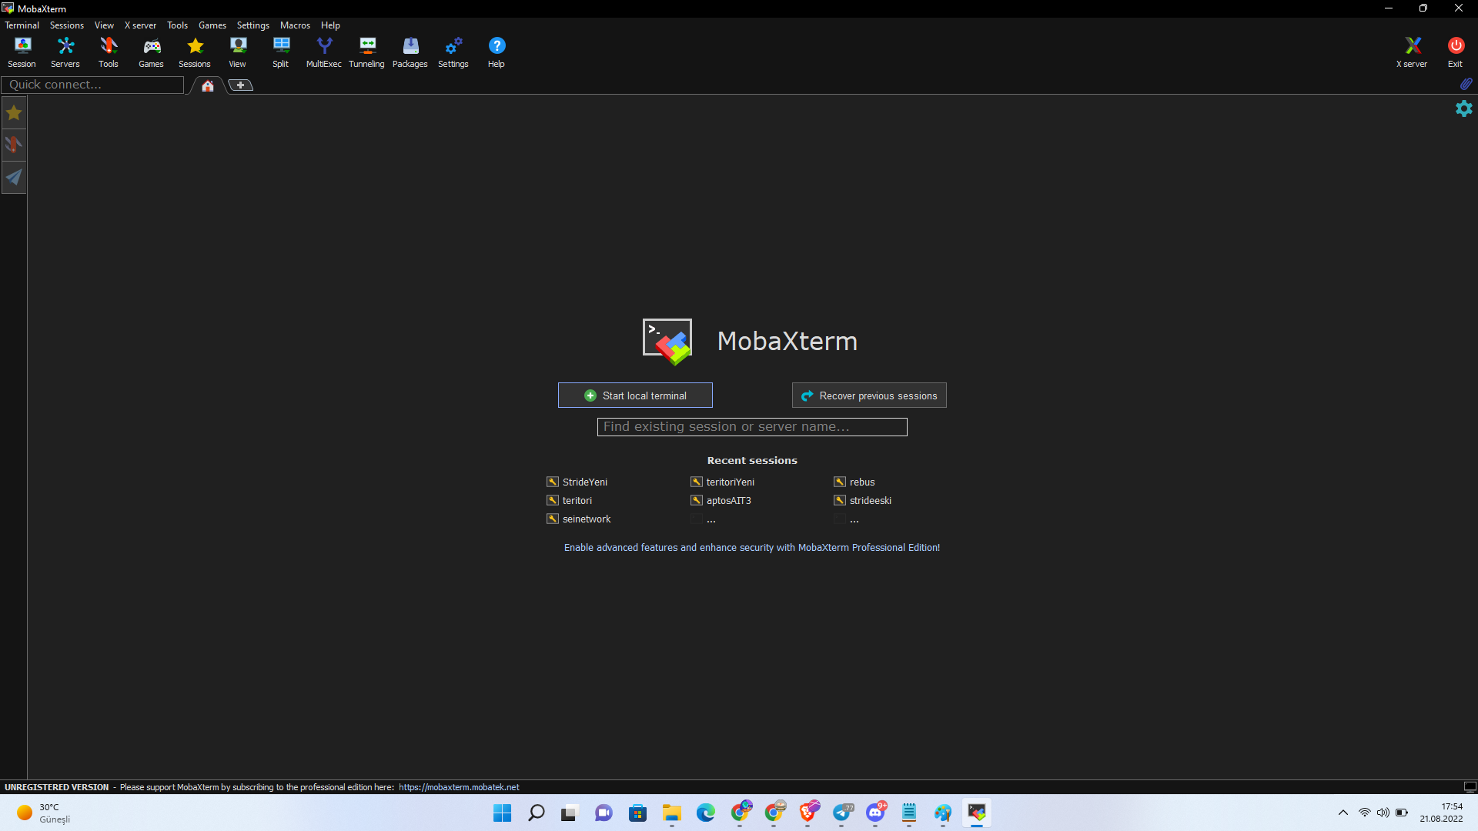Open the Terminal menu
1478x831 pixels.
click(x=22, y=25)
